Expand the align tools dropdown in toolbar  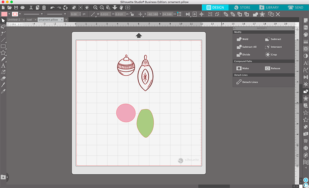[x=188, y=14]
